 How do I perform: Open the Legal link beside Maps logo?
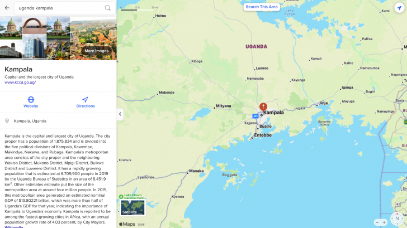click(x=141, y=224)
